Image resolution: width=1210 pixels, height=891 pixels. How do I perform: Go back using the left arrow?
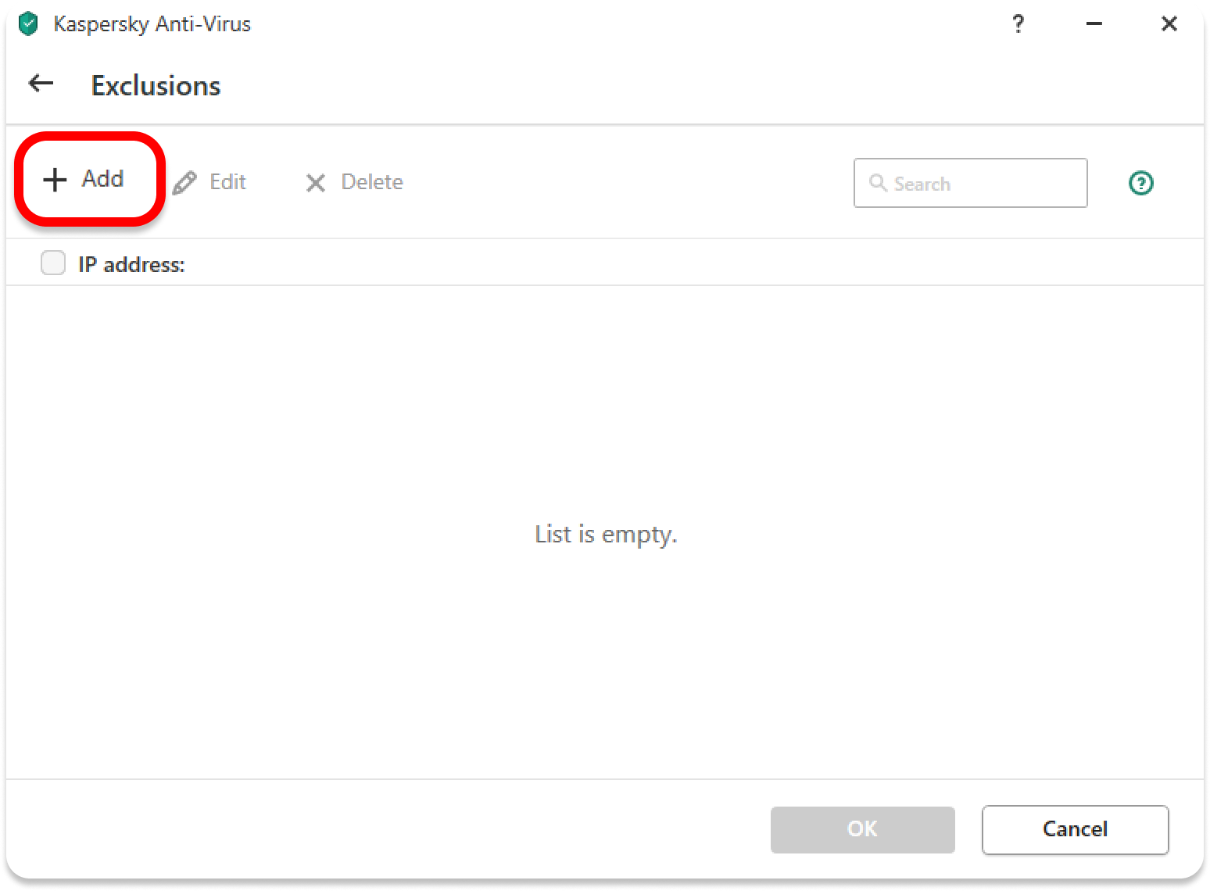pos(41,84)
